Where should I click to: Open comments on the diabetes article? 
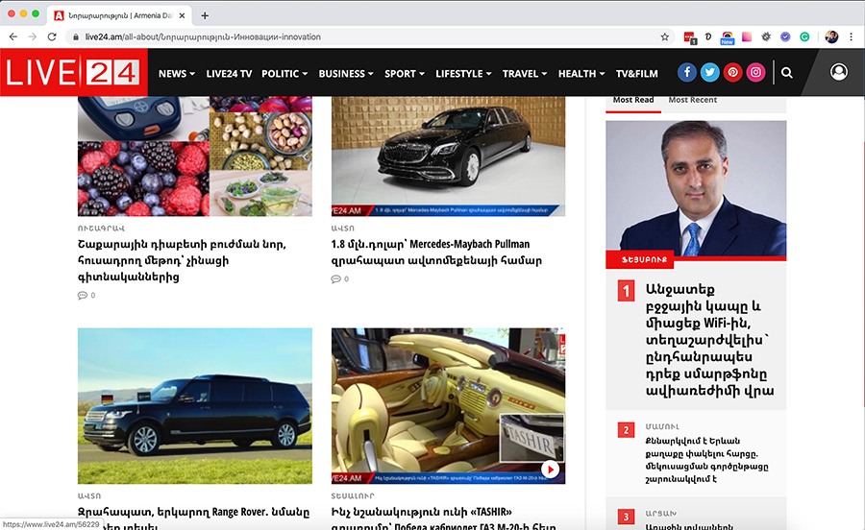(86, 296)
